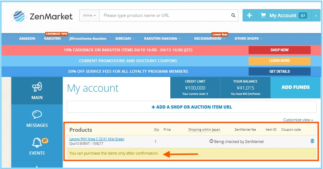323x169 pixels.
Task: Click Your Balance ¥41,015 panel
Action: [245, 88]
